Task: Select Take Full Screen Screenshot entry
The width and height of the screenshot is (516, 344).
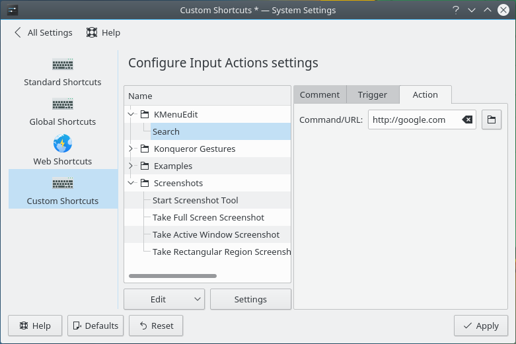Action: (208, 217)
